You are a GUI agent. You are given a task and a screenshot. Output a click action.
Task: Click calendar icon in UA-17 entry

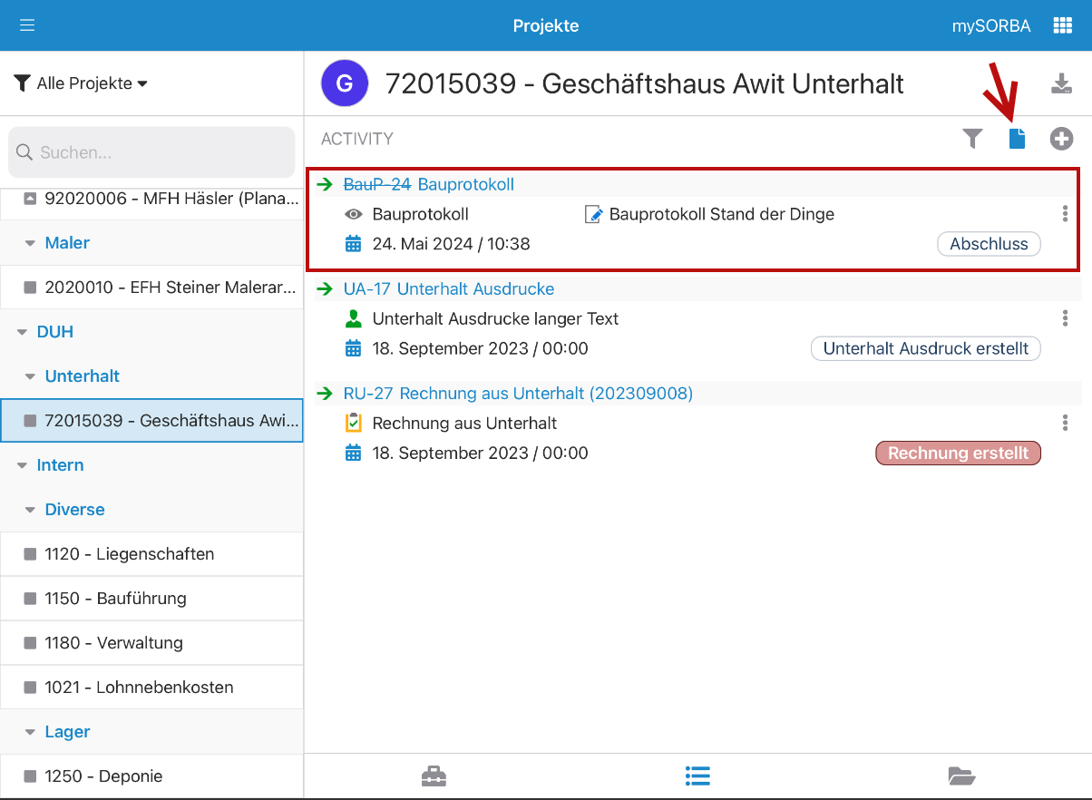[x=354, y=348]
